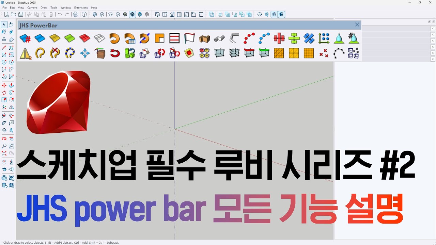Click the brown box with axes icon
The image size is (436, 245).
point(100,53)
